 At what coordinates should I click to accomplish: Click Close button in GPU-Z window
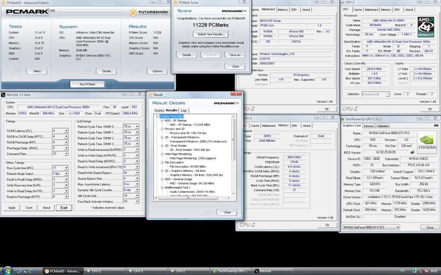click(x=430, y=228)
